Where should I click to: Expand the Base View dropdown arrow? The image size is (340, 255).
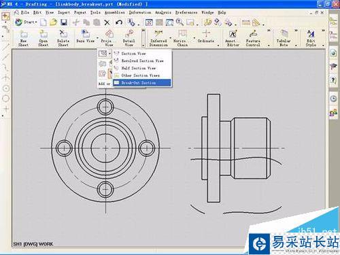(97, 38)
